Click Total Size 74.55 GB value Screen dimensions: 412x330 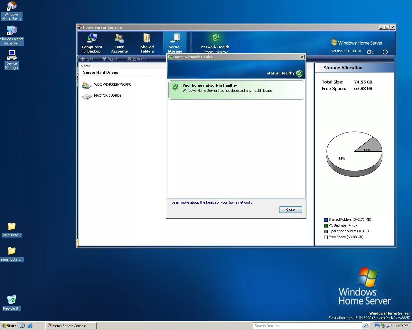coord(363,82)
